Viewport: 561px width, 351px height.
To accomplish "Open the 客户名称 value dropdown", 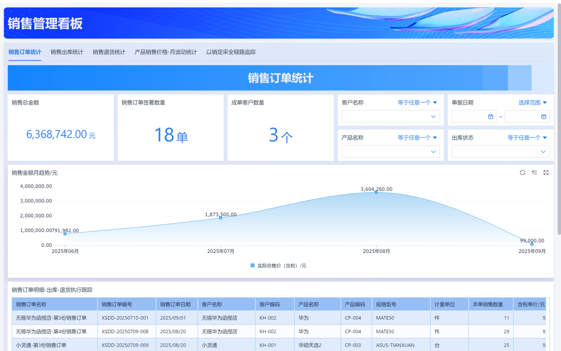I will click(390, 117).
